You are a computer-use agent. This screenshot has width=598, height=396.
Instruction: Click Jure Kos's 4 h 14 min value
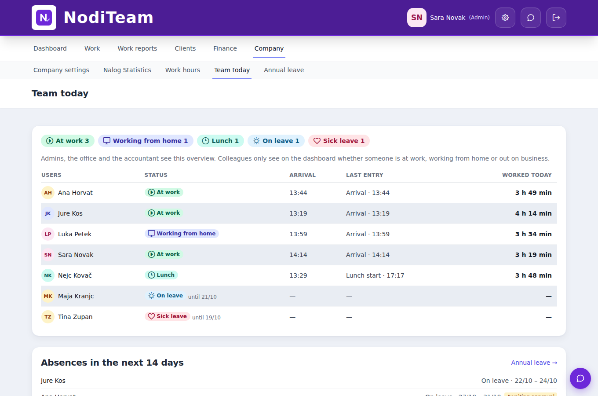tap(533, 213)
